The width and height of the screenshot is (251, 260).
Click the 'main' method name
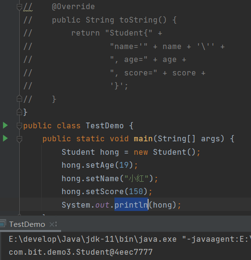coord(143,138)
